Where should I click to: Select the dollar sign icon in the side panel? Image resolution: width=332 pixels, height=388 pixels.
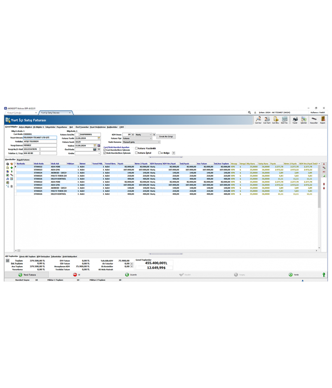tap(12, 171)
